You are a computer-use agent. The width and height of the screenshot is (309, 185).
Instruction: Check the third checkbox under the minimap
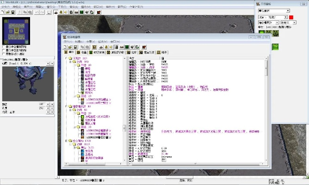click(4, 54)
